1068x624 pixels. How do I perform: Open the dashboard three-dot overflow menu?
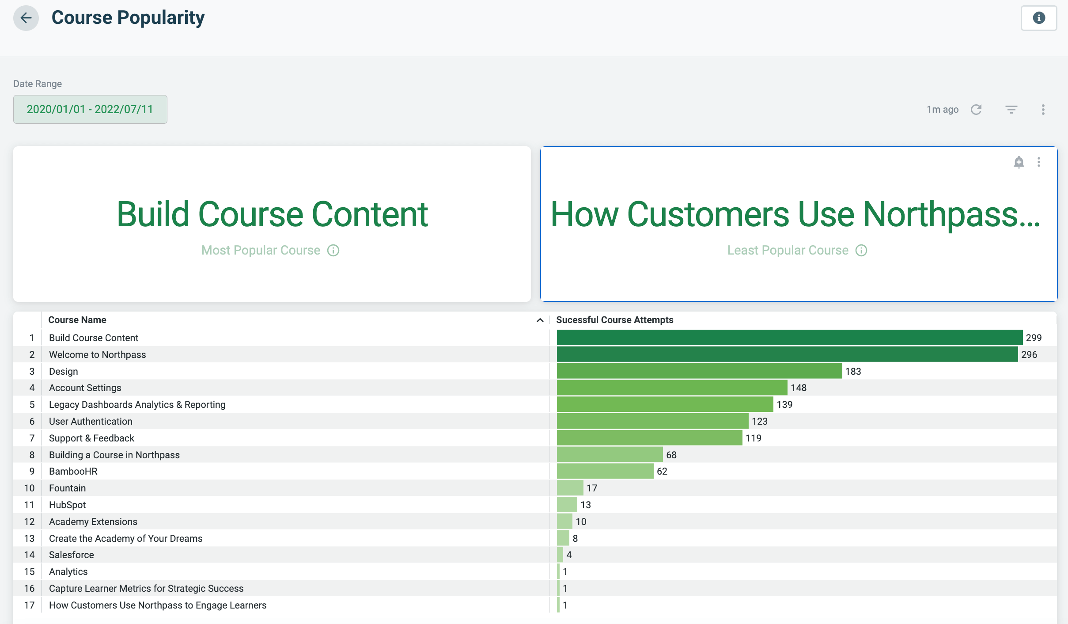click(x=1043, y=109)
